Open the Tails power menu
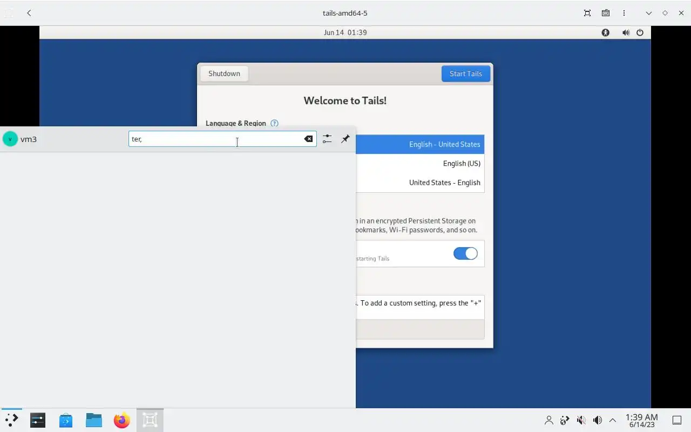 pos(640,32)
